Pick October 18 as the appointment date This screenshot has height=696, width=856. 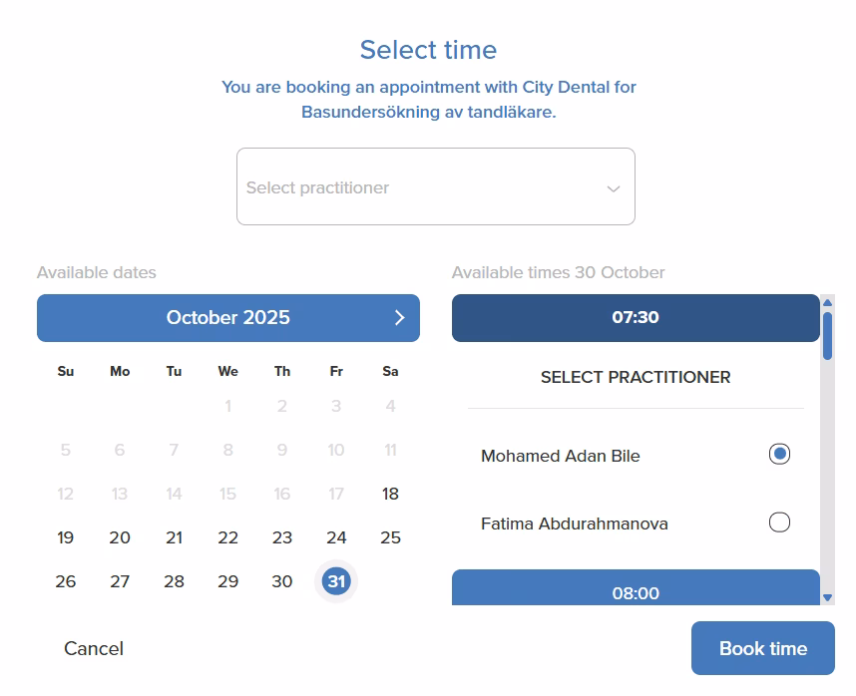pyautogui.click(x=390, y=494)
